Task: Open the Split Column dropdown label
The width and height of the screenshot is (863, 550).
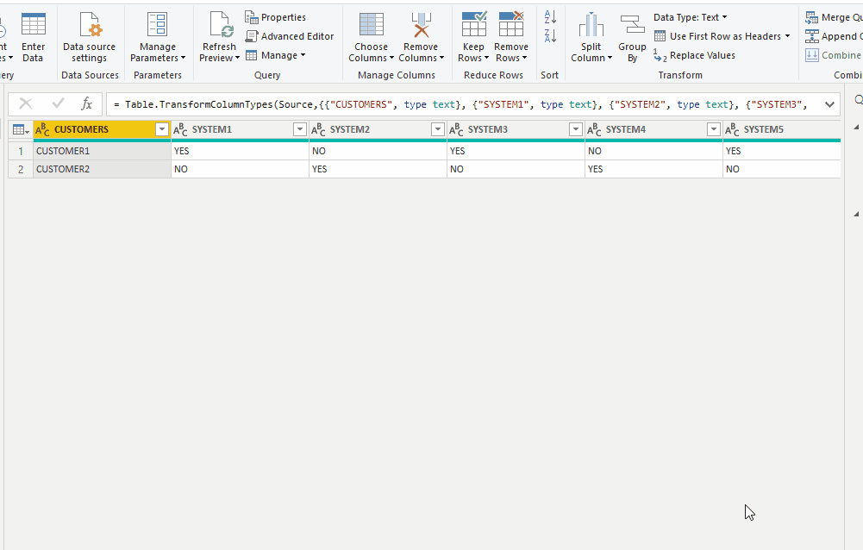Action: tap(591, 53)
